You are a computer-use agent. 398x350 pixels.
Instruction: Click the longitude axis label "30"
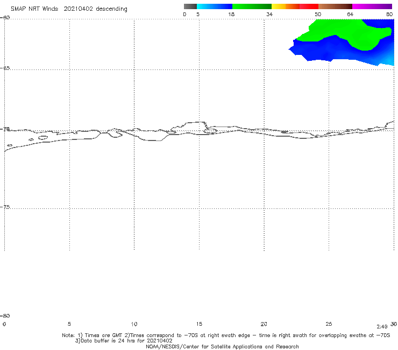pos(394,324)
